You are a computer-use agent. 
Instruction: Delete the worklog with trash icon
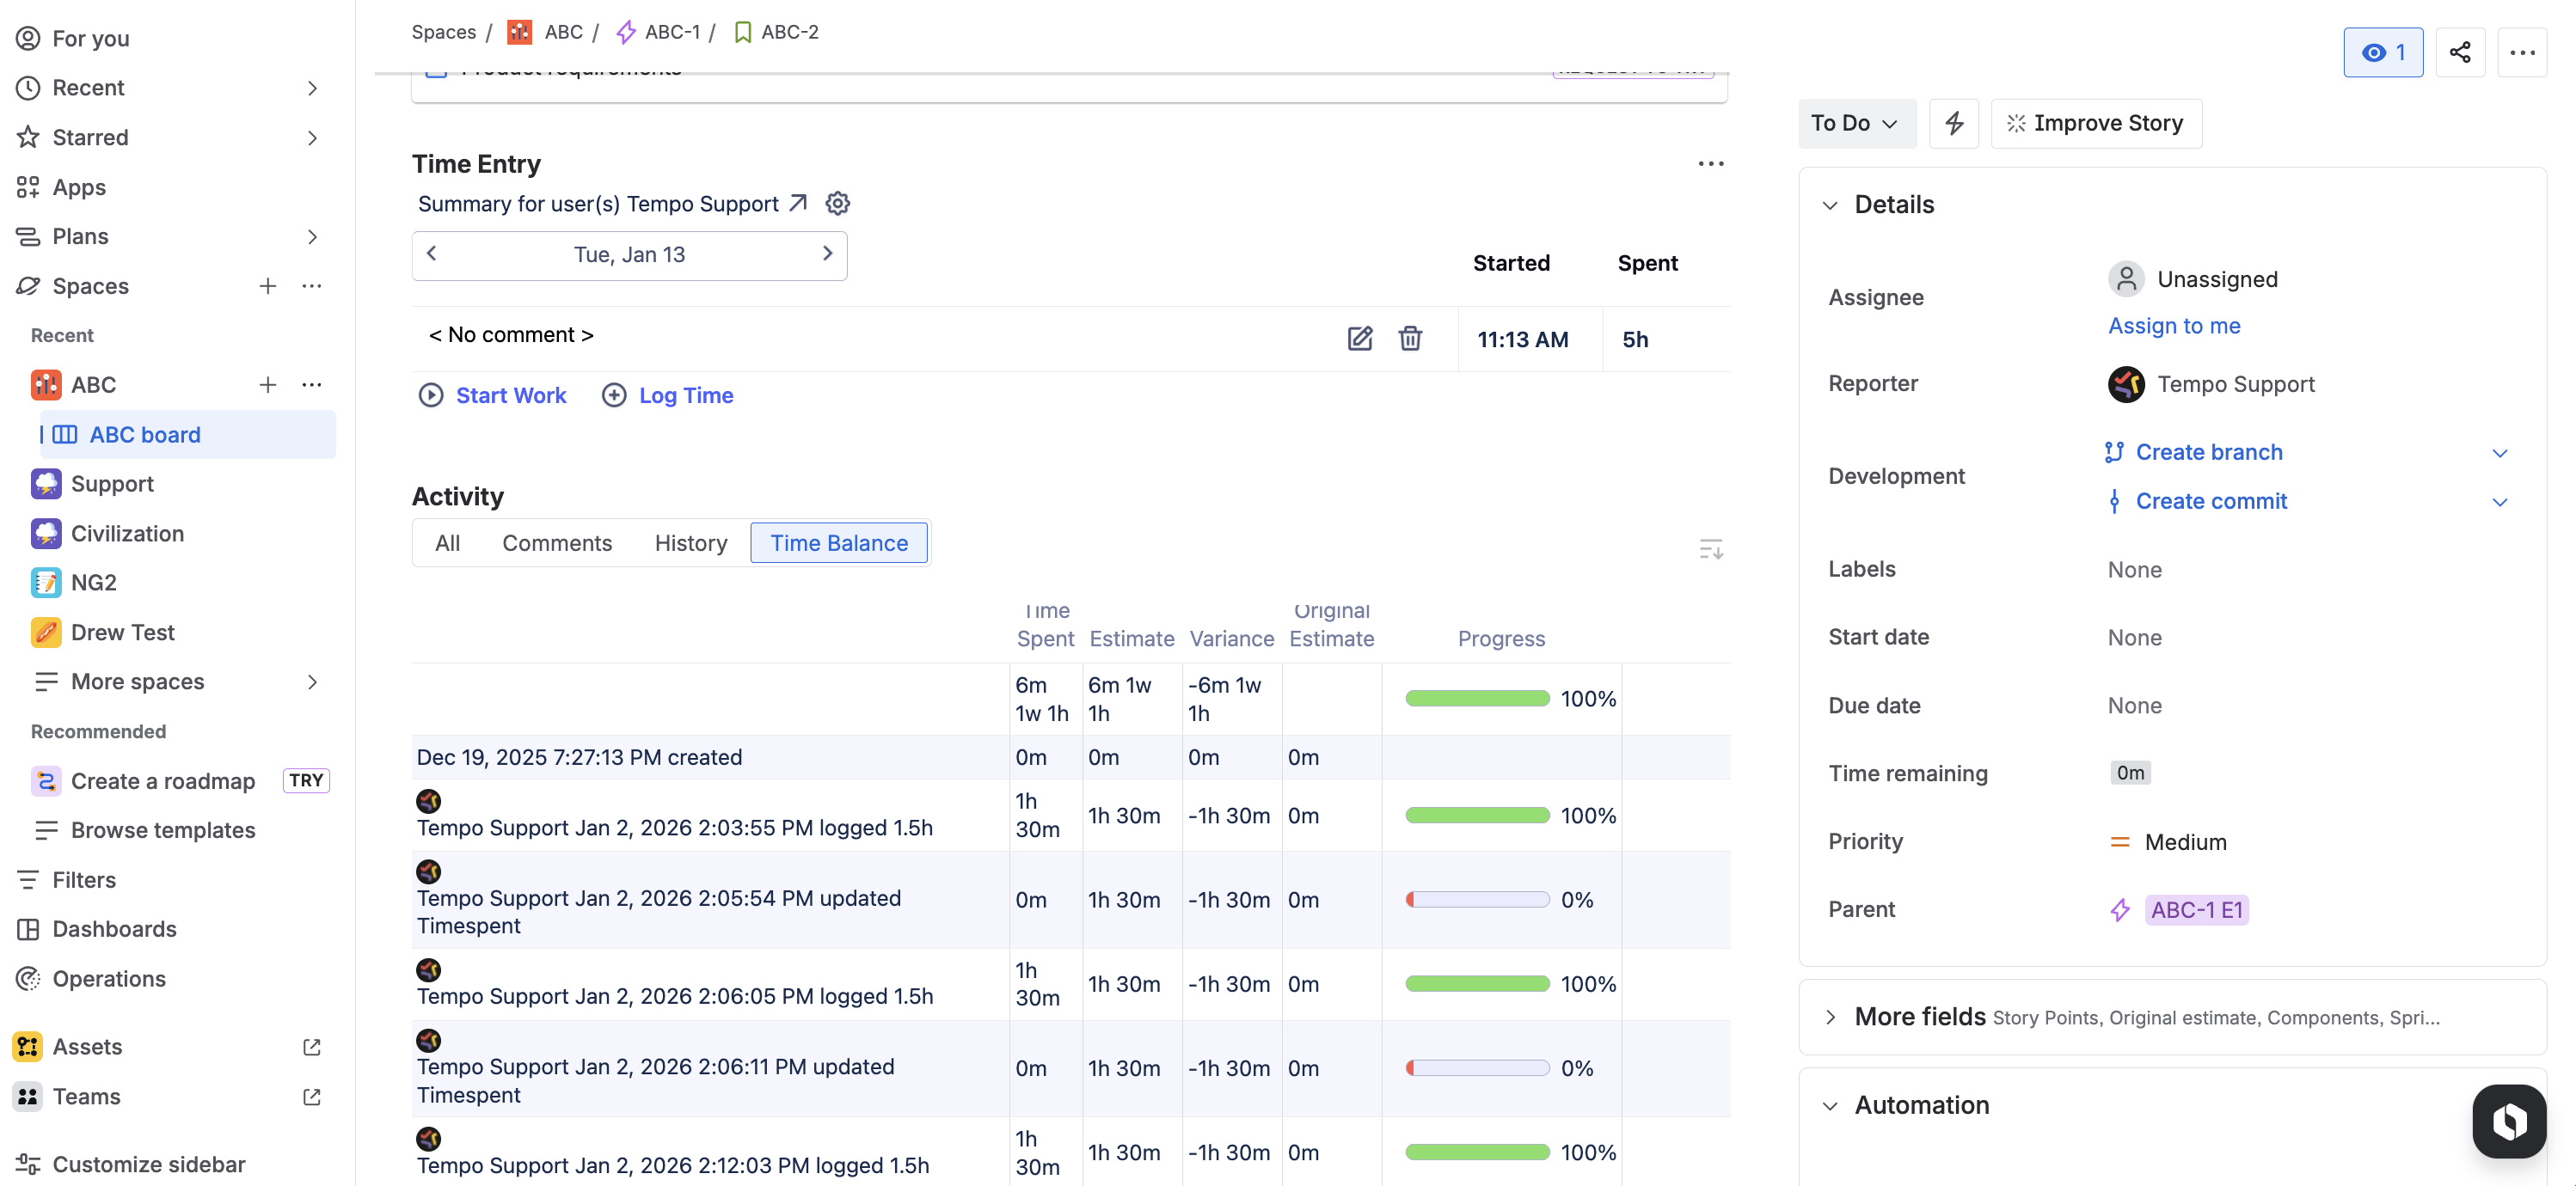point(1409,339)
